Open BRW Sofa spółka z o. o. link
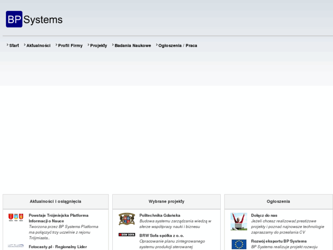The image size is (333, 250). point(162,235)
